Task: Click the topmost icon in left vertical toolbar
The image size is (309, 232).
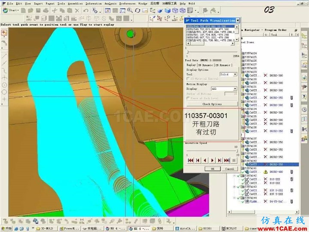Action: [4, 33]
